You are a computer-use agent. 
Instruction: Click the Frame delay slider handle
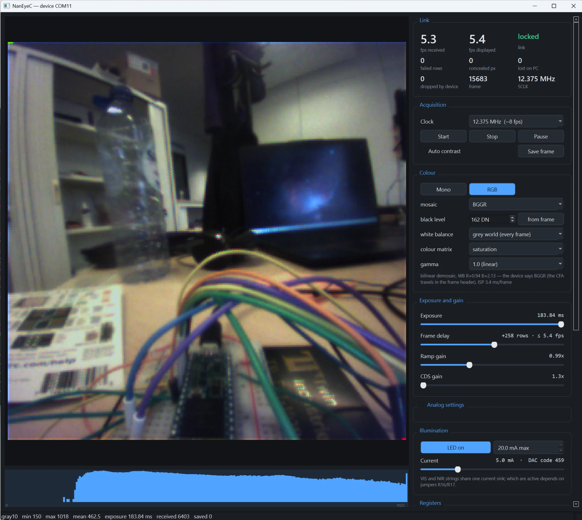(x=494, y=344)
